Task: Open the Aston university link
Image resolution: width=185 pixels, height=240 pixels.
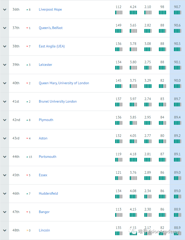Action: (43, 138)
